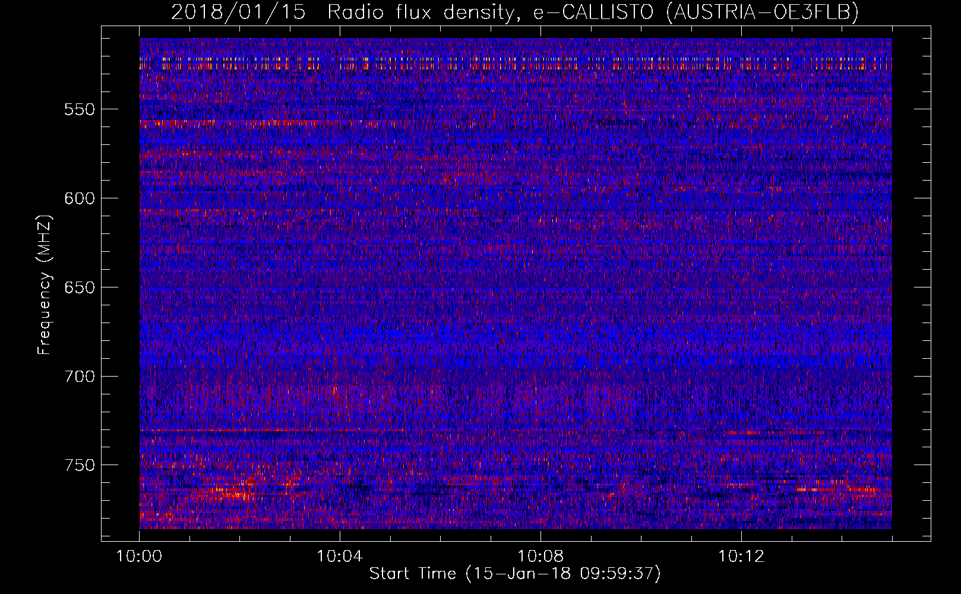Click the 'Start Time (15-Jan-18 09:59:37)' caption
This screenshot has width=961, height=594.
click(515, 574)
